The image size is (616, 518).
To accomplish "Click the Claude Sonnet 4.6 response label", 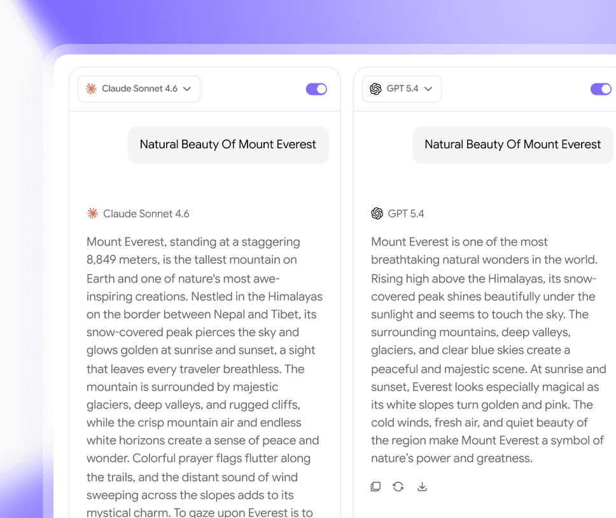I will (146, 214).
